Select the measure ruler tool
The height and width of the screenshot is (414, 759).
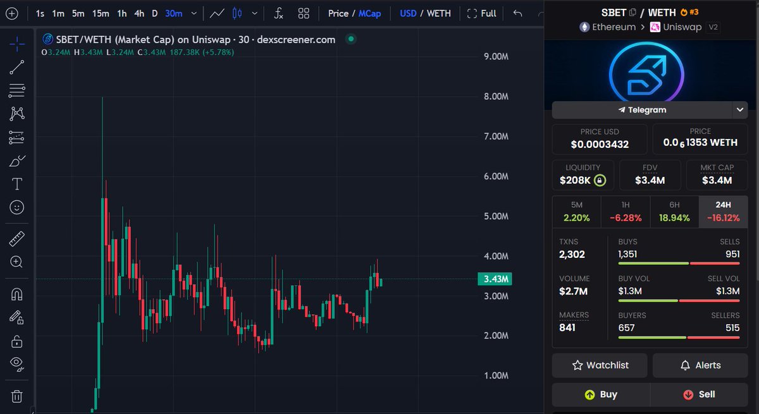click(17, 239)
